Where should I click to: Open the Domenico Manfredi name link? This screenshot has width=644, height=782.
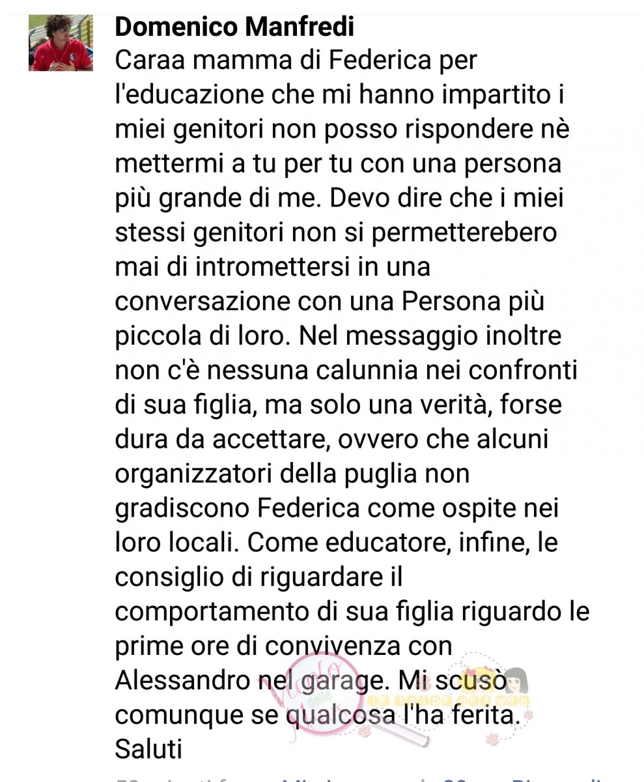click(234, 27)
